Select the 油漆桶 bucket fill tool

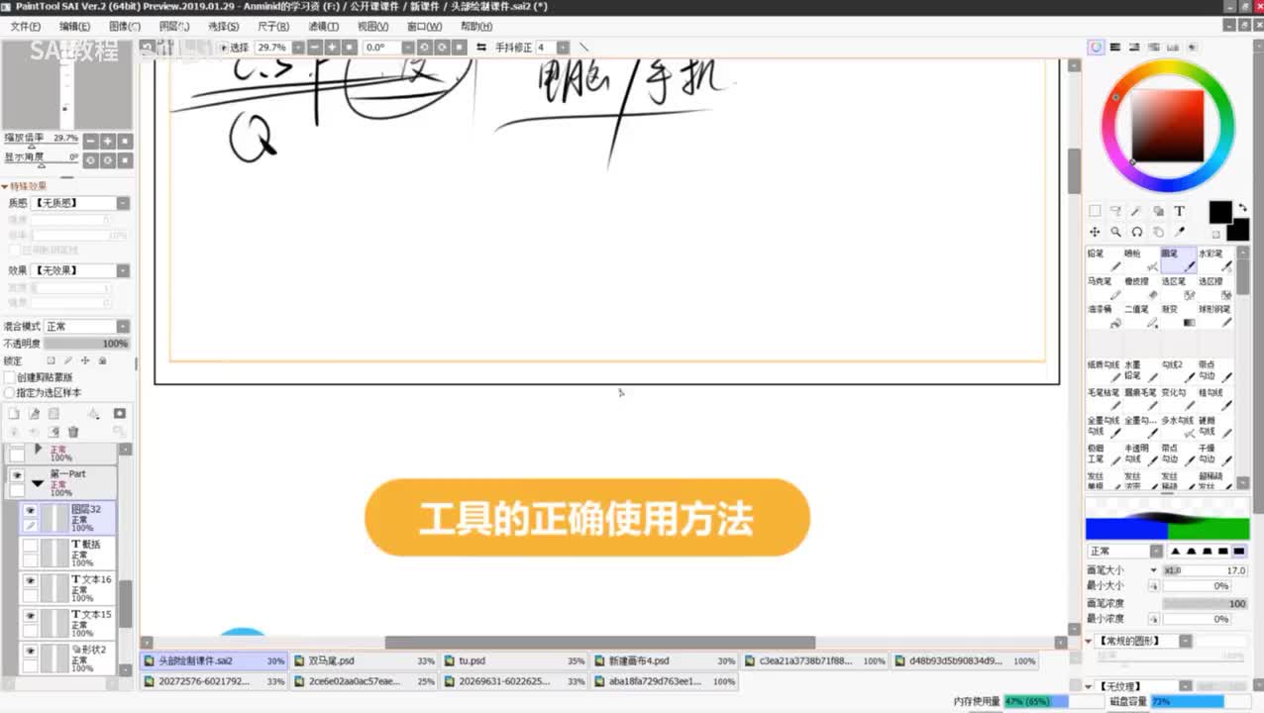pos(1104,315)
